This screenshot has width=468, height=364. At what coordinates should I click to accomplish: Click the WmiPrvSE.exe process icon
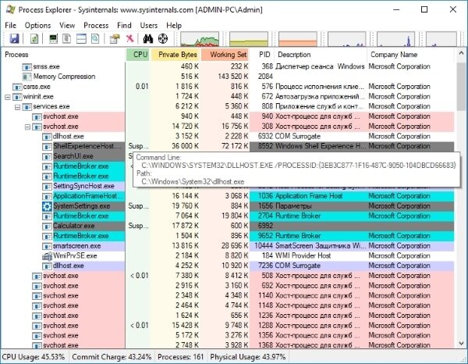pyautogui.click(x=47, y=256)
